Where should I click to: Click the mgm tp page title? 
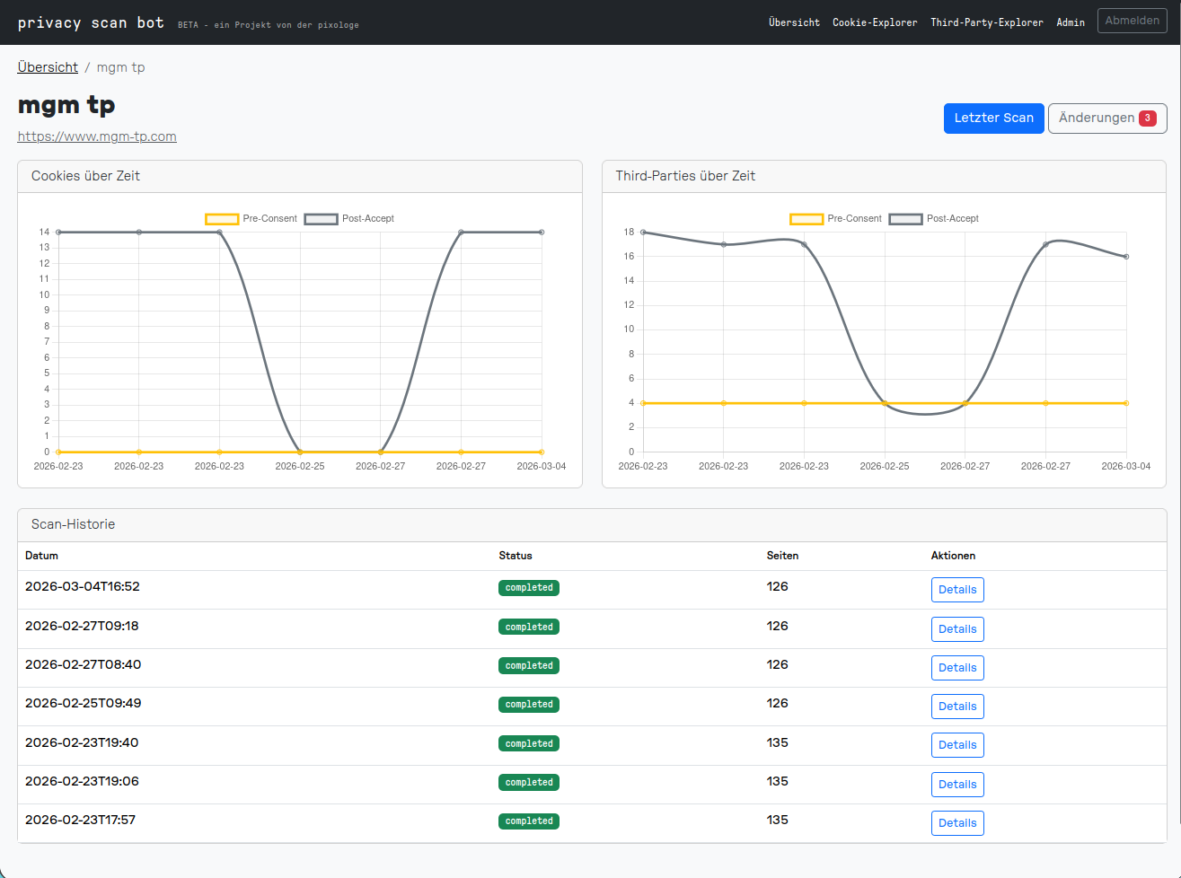point(66,105)
